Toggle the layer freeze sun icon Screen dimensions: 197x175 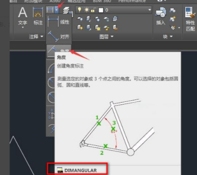pos(87,10)
